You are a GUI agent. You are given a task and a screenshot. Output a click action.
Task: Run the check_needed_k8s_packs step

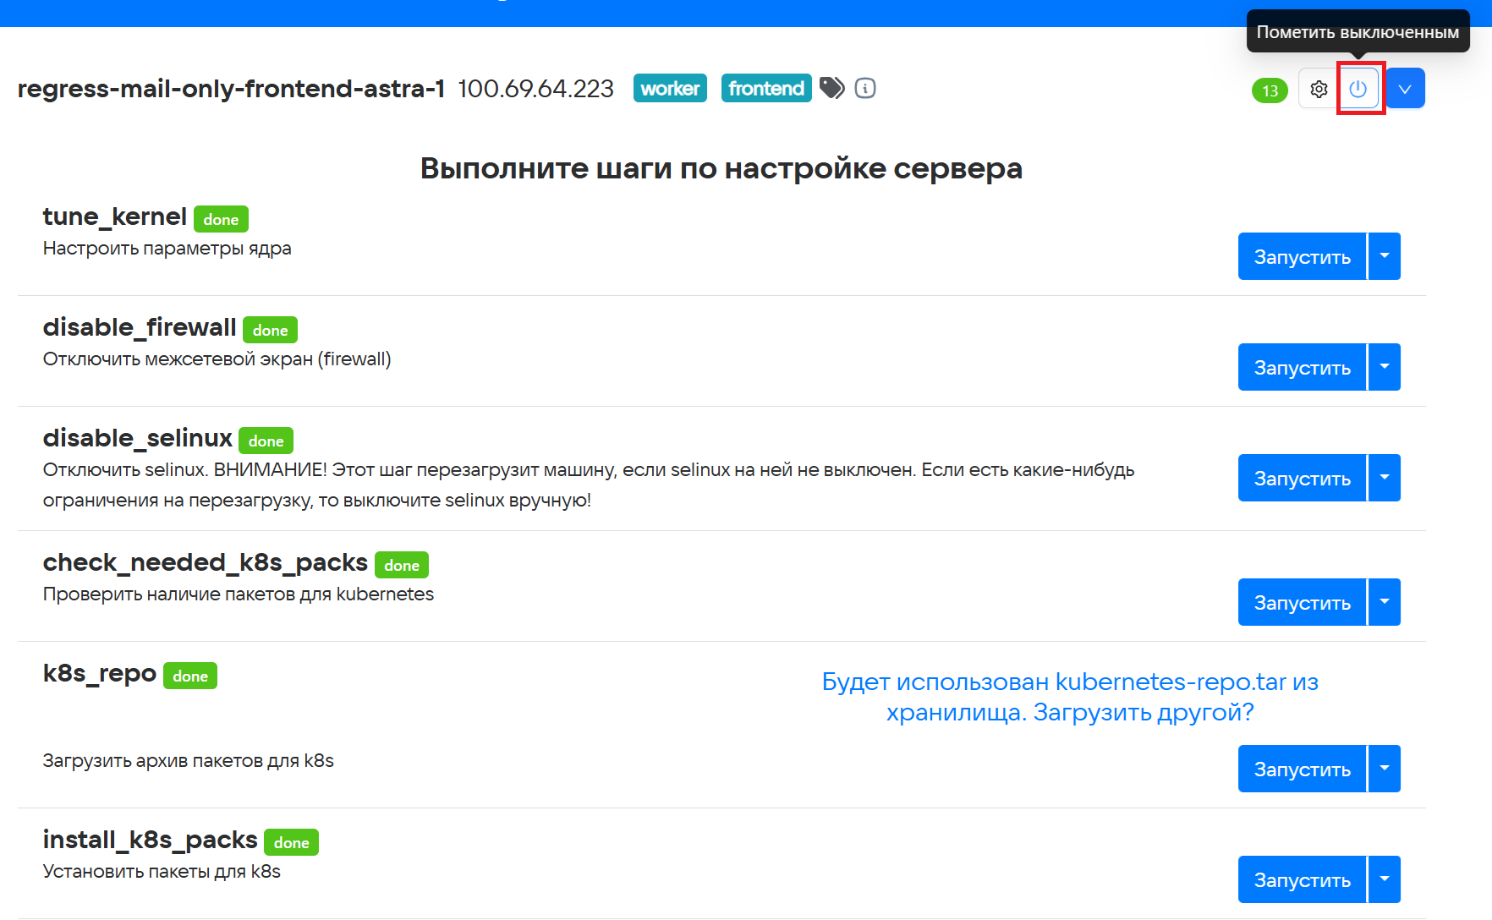(x=1302, y=602)
